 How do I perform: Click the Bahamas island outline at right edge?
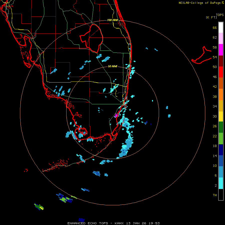(201, 55)
